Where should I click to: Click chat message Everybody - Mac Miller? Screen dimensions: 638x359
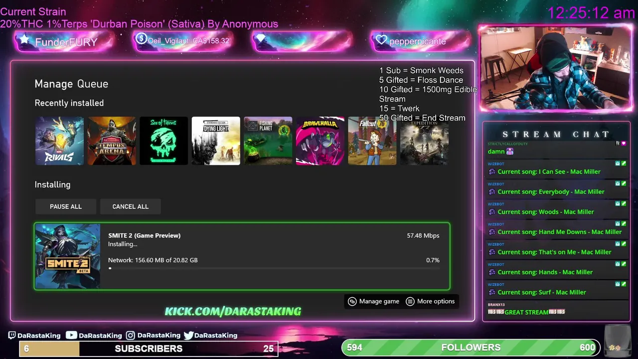551,191
